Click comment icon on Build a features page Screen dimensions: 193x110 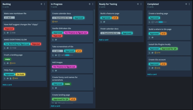point(104,22)
